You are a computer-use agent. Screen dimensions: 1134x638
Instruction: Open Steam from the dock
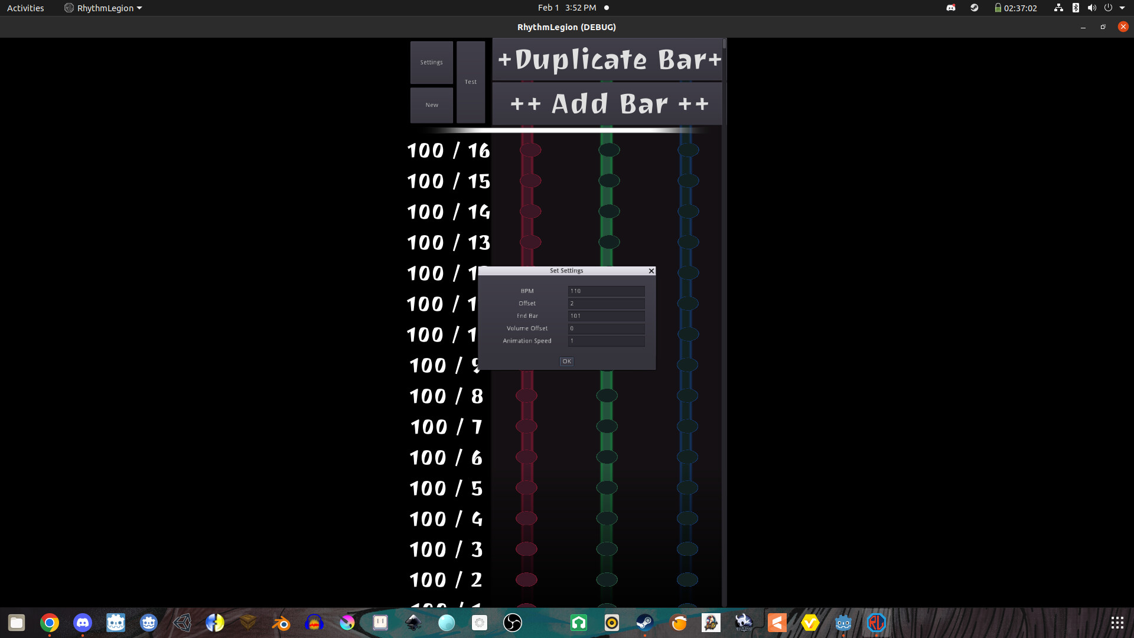click(644, 623)
